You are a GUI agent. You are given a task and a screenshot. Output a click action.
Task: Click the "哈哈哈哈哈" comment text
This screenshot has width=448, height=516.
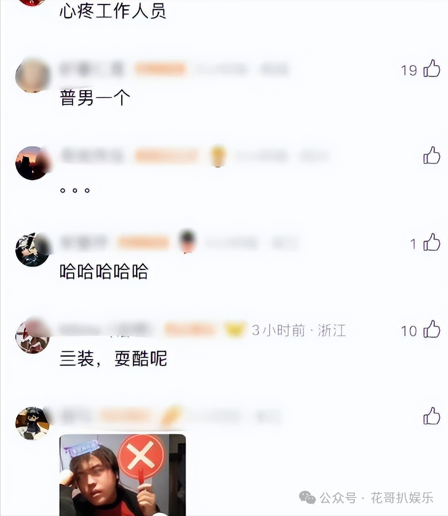pyautogui.click(x=104, y=272)
